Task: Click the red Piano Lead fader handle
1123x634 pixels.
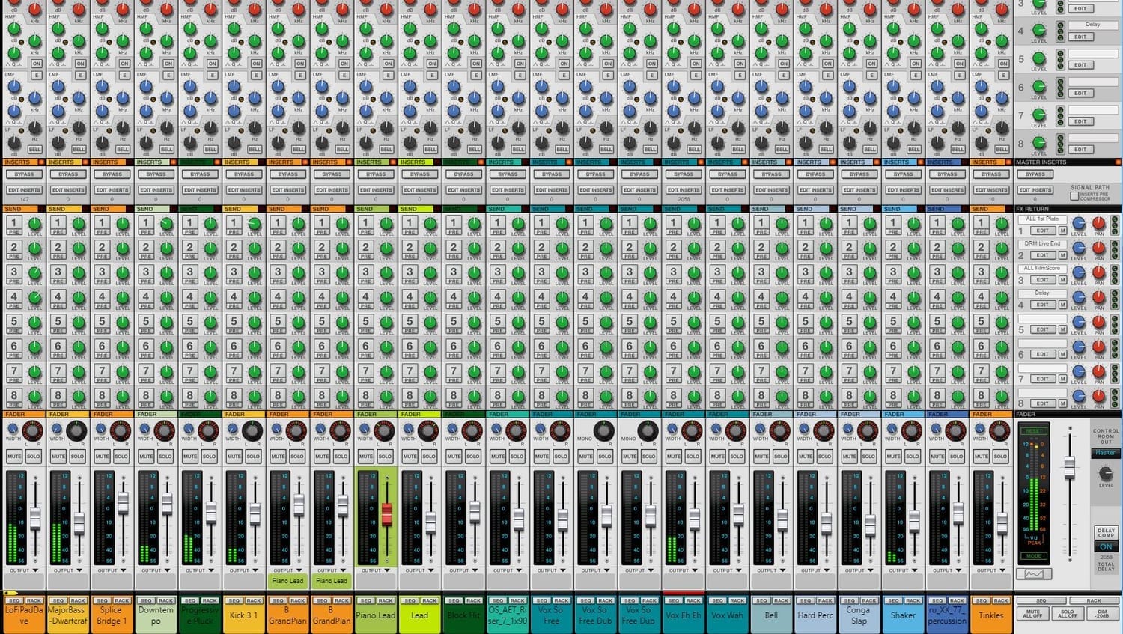Action: [x=386, y=514]
